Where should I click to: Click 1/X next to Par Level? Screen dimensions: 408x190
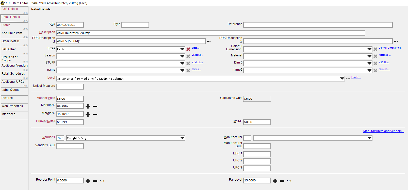point(289,181)
